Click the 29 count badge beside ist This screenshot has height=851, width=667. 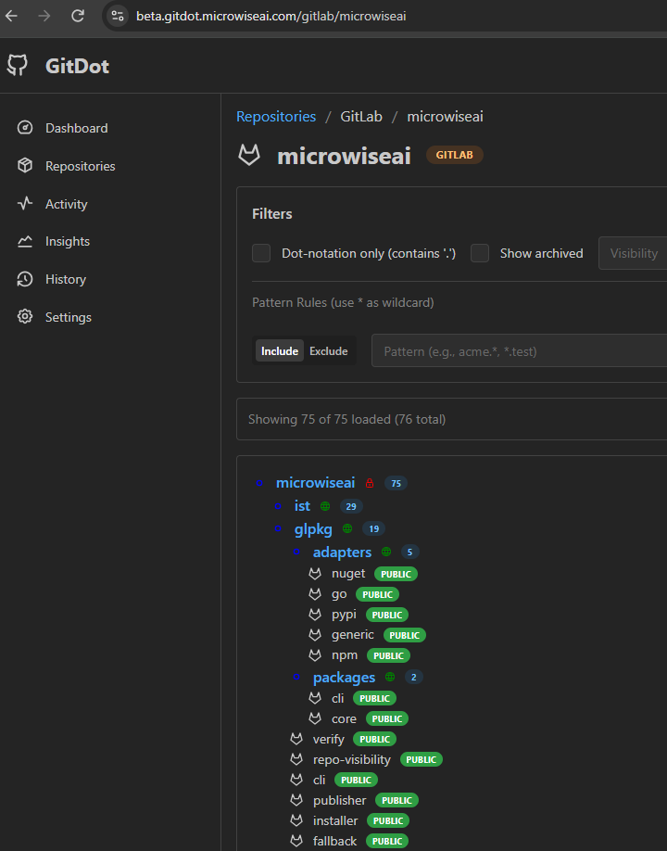[351, 506]
